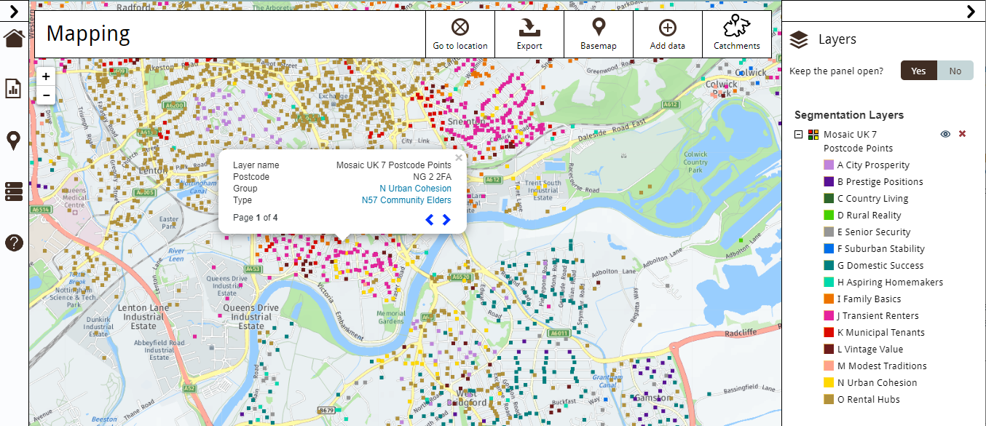986x426 pixels.
Task: Click the Export toolbar icon
Action: pos(529,34)
